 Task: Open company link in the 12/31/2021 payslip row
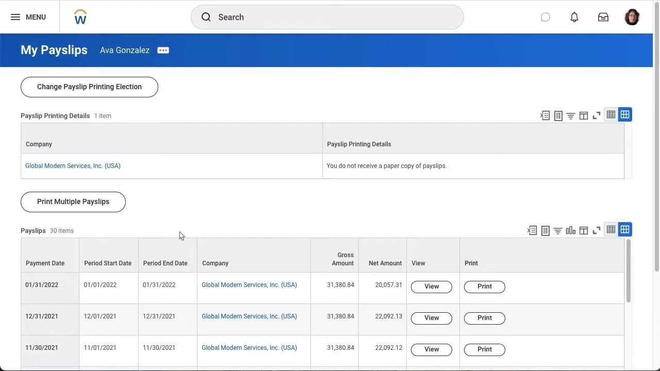(249, 316)
